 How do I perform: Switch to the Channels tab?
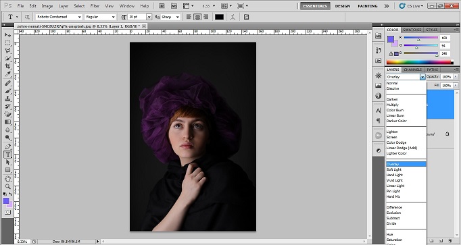click(x=413, y=70)
